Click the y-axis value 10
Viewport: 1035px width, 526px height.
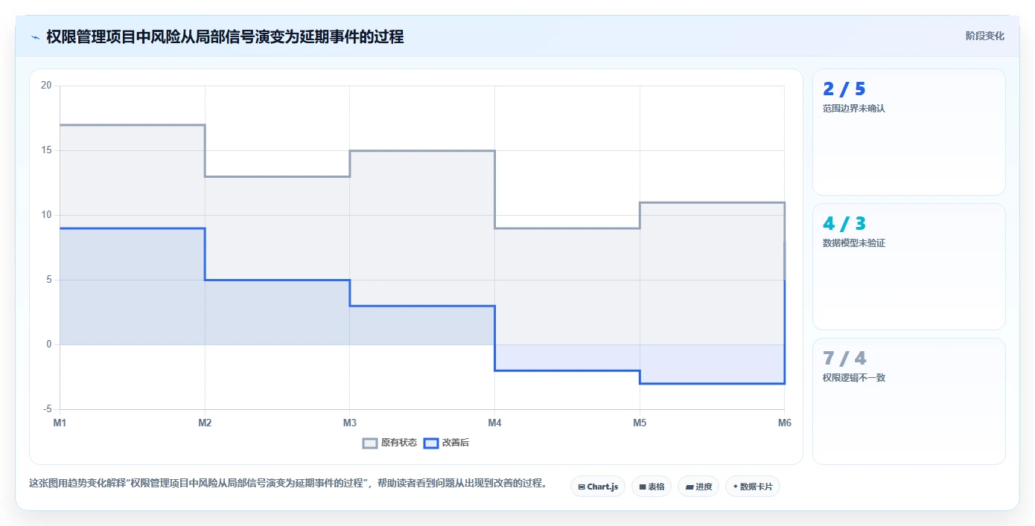pyautogui.click(x=46, y=215)
